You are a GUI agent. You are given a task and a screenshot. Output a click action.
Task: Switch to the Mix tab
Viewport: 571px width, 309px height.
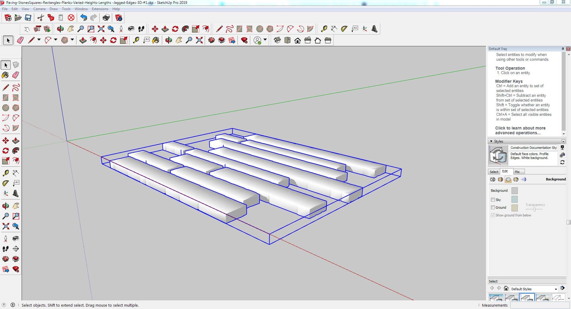(517, 172)
